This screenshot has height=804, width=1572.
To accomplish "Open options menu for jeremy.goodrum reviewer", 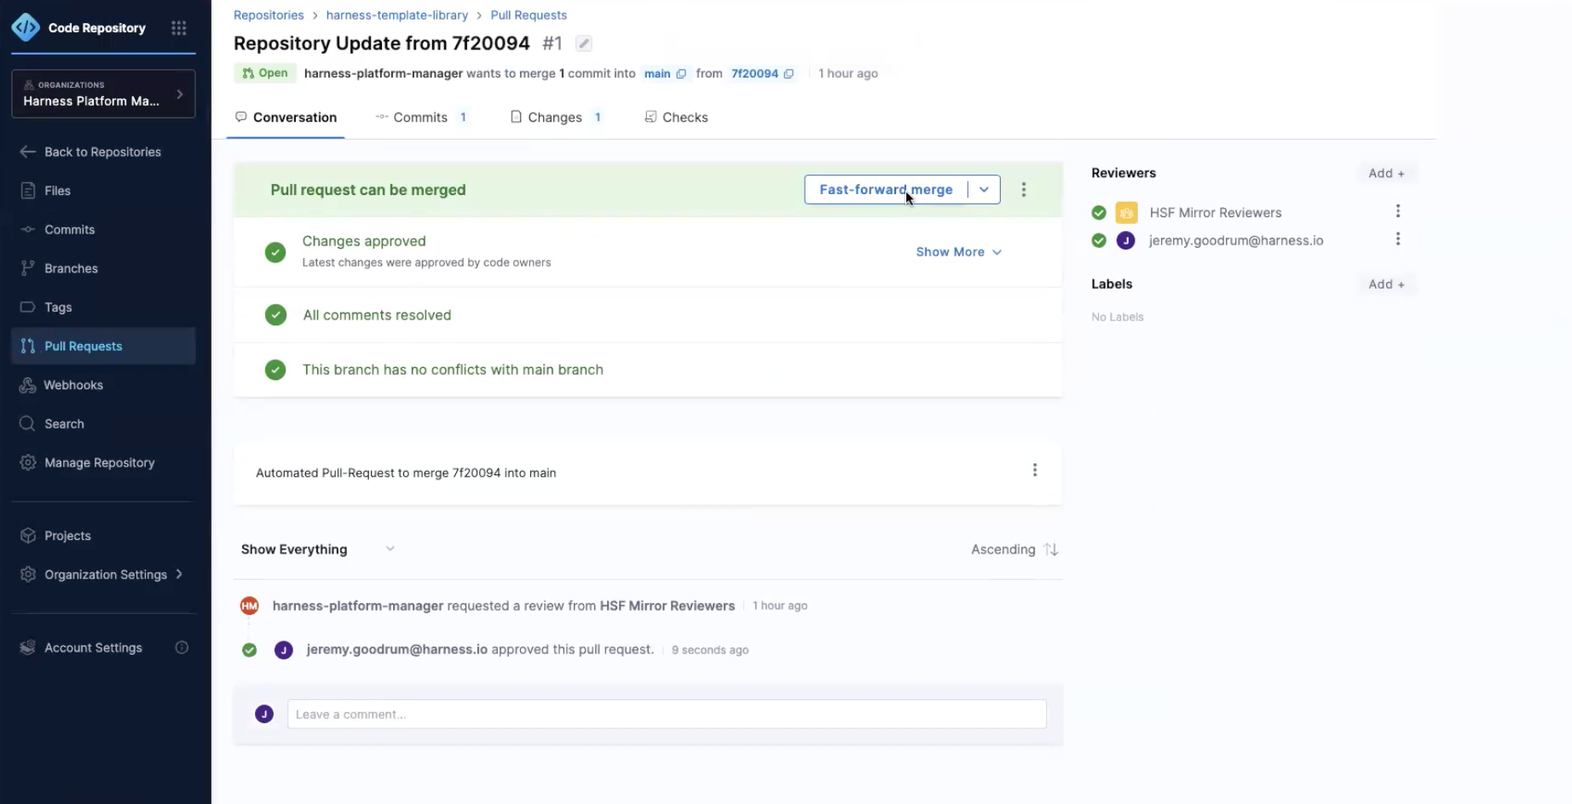I will tap(1397, 239).
